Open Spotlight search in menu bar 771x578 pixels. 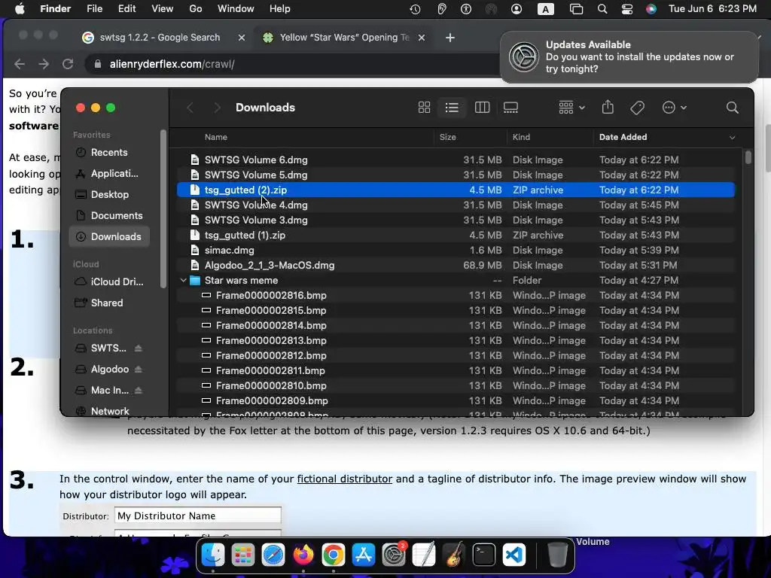(x=602, y=9)
